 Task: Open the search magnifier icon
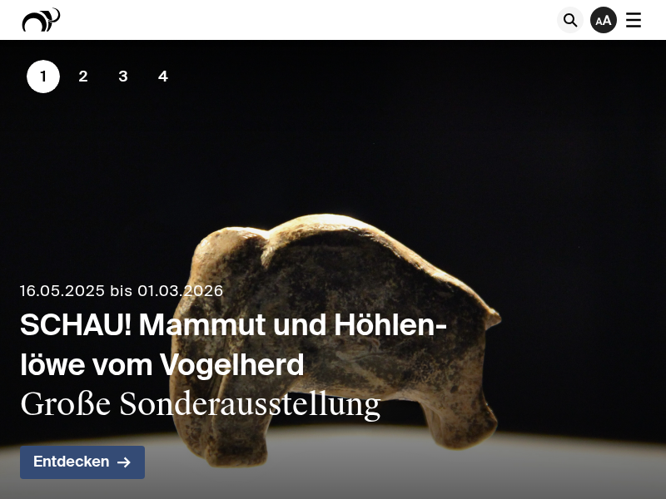tap(570, 20)
